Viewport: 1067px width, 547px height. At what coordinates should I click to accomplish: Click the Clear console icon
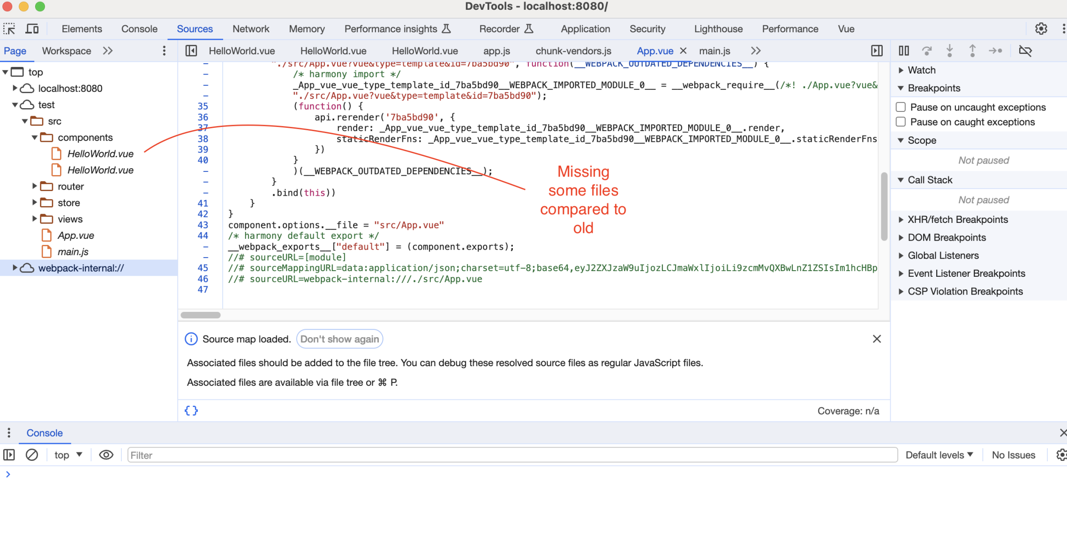coord(31,455)
